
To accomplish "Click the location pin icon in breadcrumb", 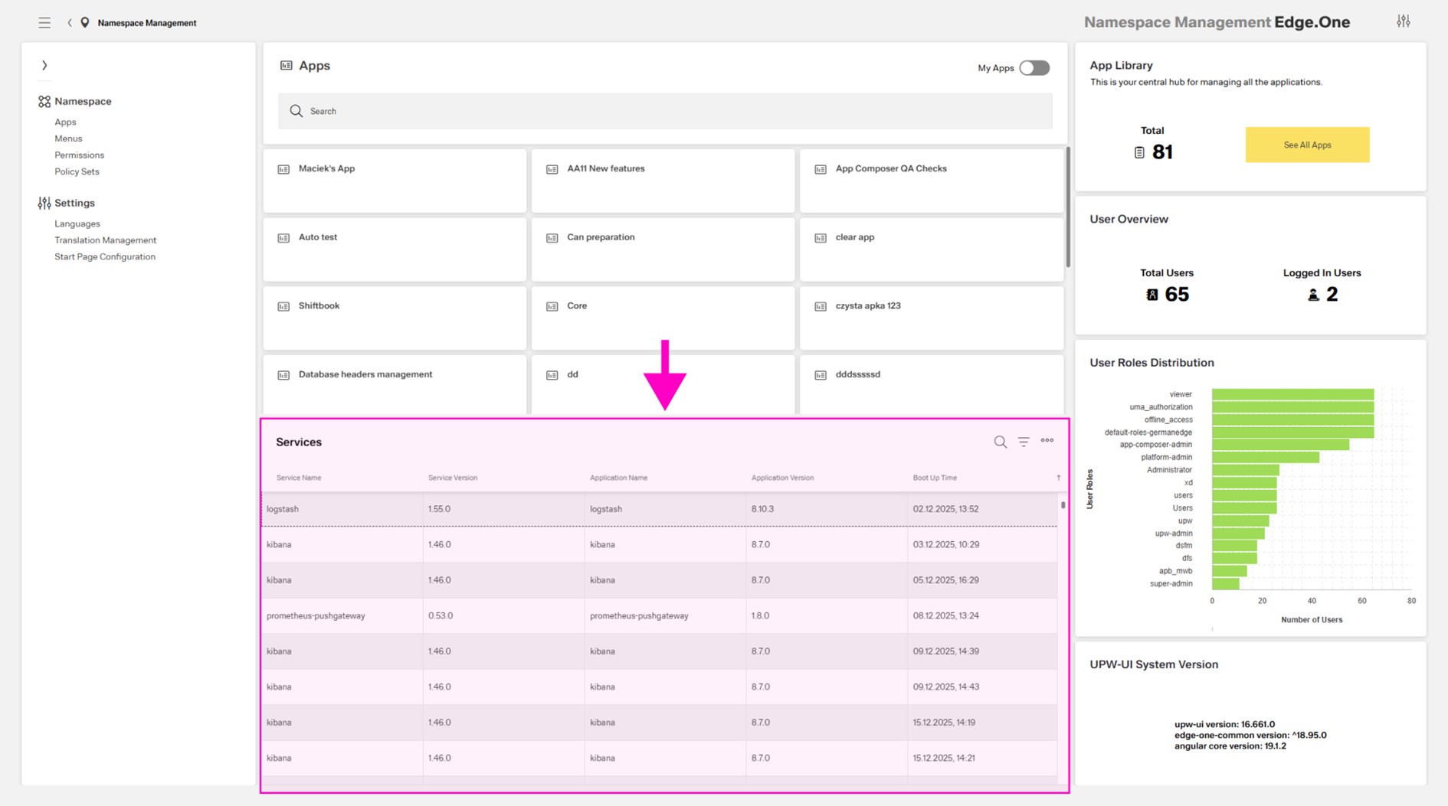I will (85, 23).
